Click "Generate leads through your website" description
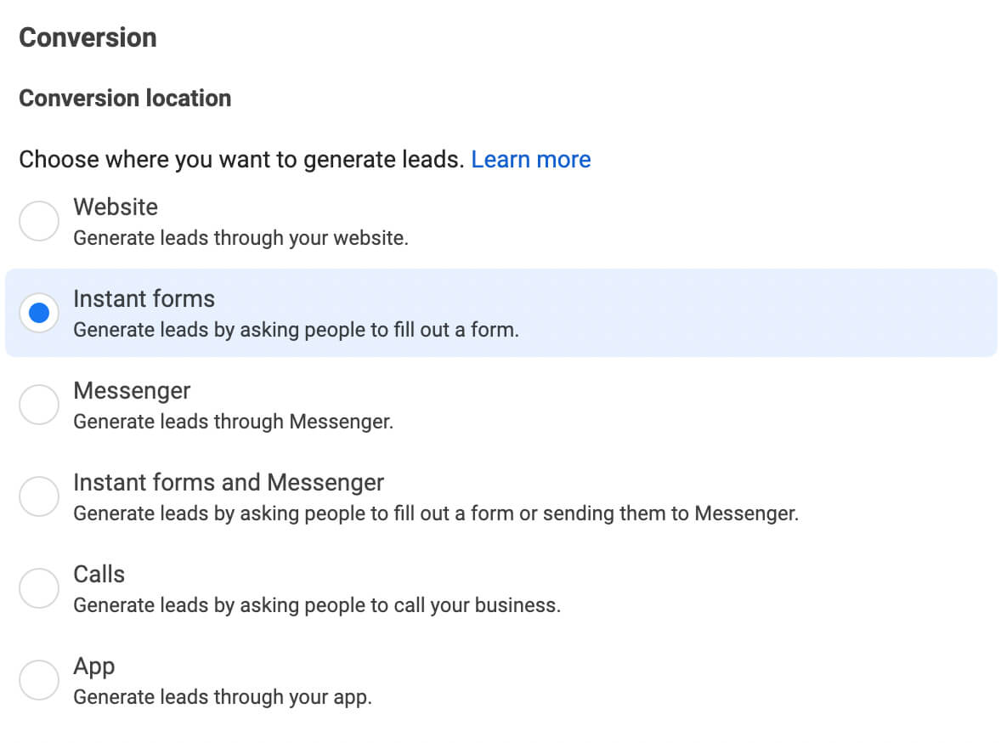The width and height of the screenshot is (1001, 743). [x=240, y=238]
